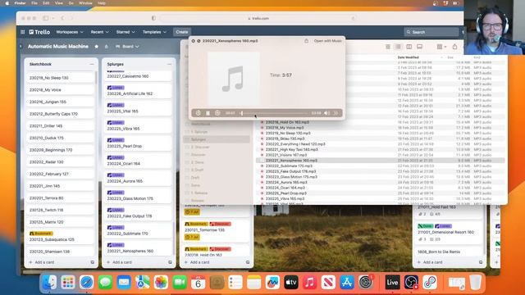Open Launchpad from the Dock
525x295 pixels.
pos(68,283)
